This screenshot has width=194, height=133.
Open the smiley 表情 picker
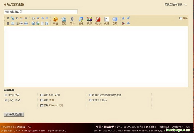(x=55, y=21)
